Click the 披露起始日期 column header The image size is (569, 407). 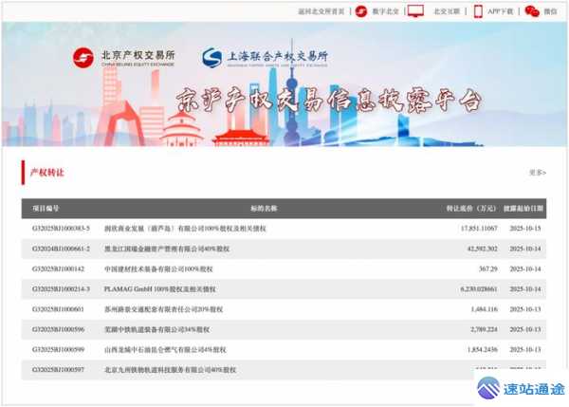(523, 209)
